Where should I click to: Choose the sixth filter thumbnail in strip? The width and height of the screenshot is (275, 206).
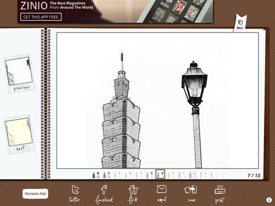point(150,175)
